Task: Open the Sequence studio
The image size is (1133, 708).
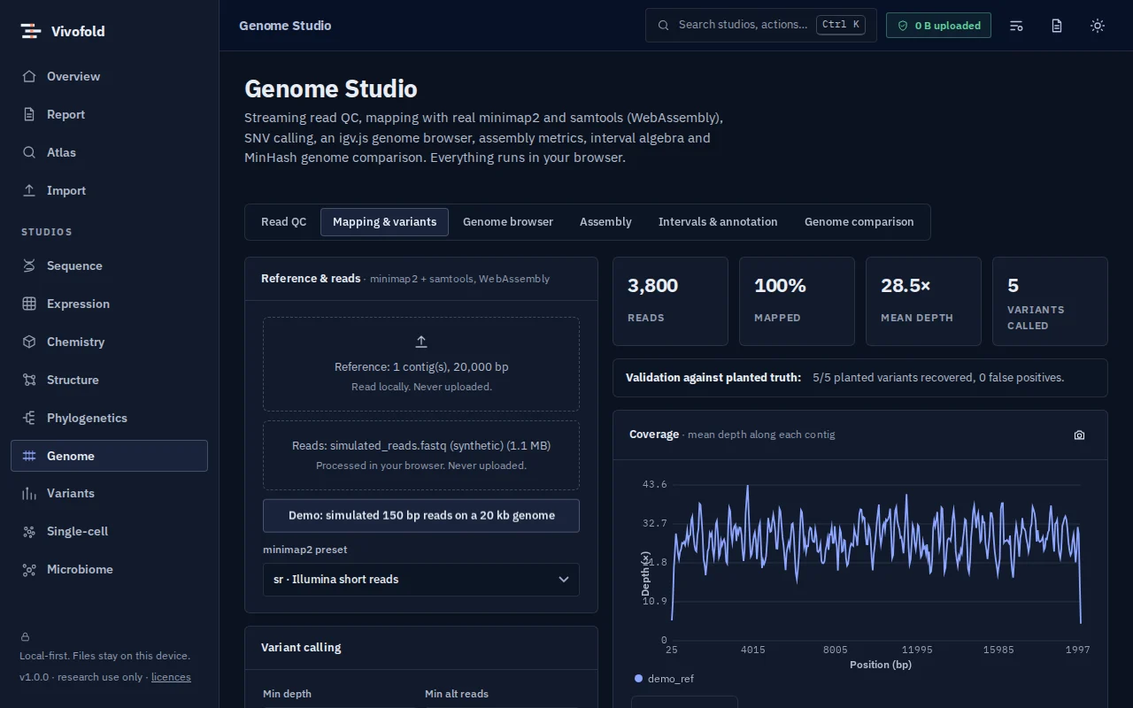Action: 109,265
